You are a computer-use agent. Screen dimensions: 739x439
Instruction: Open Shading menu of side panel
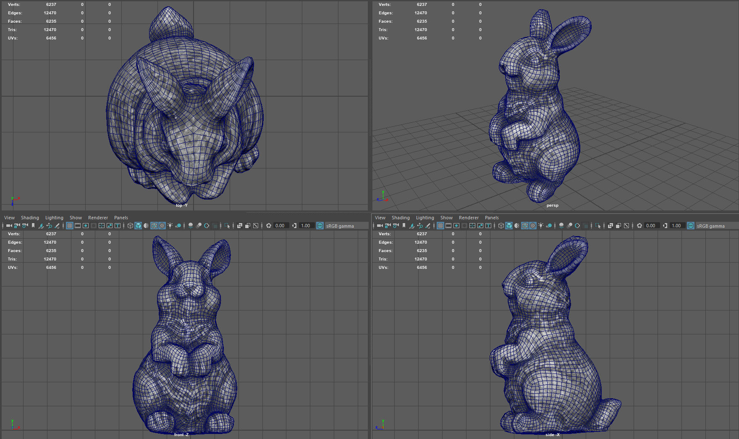(401, 218)
